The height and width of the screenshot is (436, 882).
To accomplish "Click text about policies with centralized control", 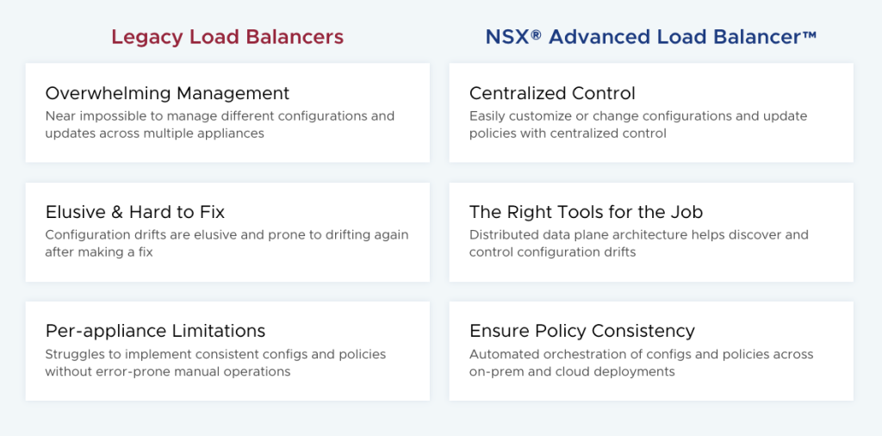I will pyautogui.click(x=568, y=134).
